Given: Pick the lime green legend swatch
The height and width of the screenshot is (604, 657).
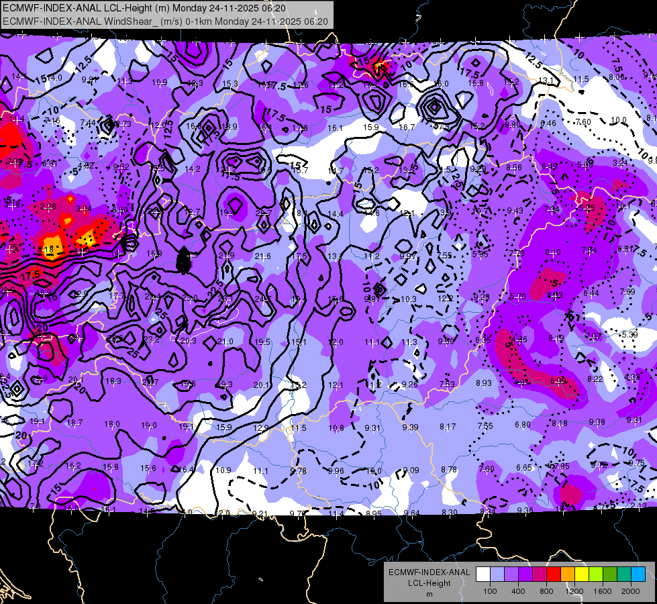Looking at the screenshot, I should click(596, 574).
